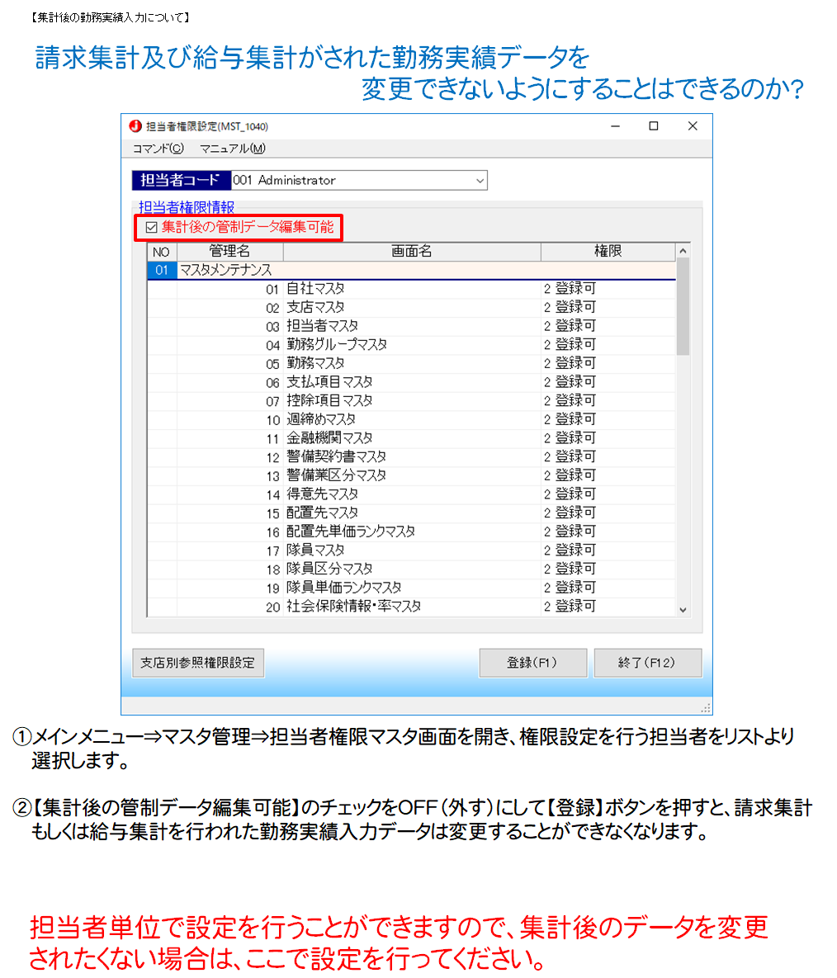Click scrollbar up arrow in permission list
The image size is (837, 978).
(683, 251)
